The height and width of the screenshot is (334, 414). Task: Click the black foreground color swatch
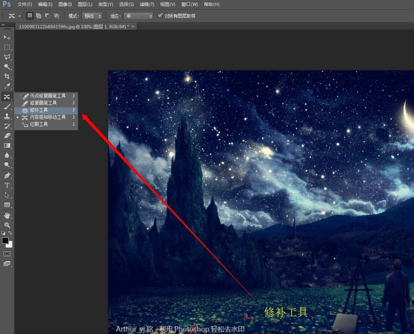(5, 240)
